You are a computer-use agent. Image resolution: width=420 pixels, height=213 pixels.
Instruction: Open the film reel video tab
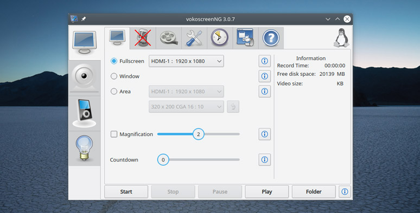(168, 38)
